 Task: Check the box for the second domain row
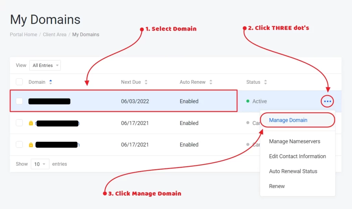point(19,123)
